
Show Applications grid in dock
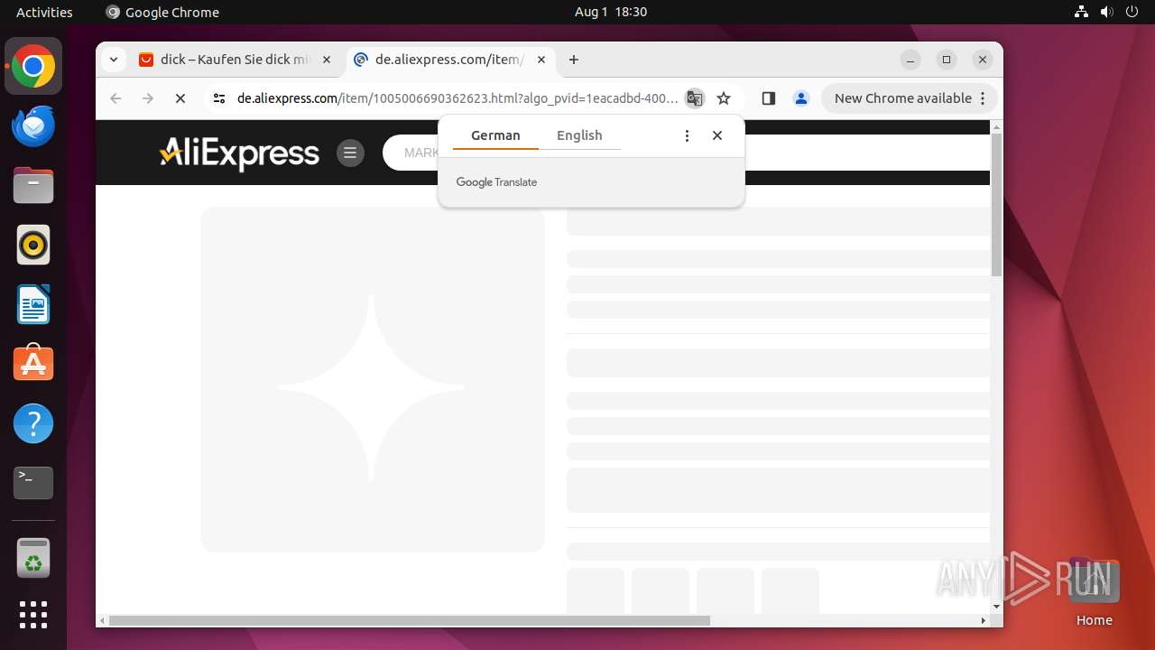[x=33, y=615]
